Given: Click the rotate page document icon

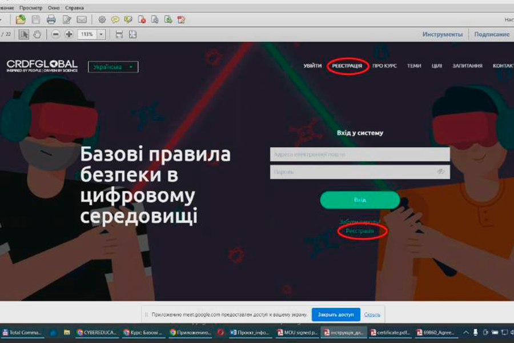Looking at the screenshot, I should [x=155, y=19].
